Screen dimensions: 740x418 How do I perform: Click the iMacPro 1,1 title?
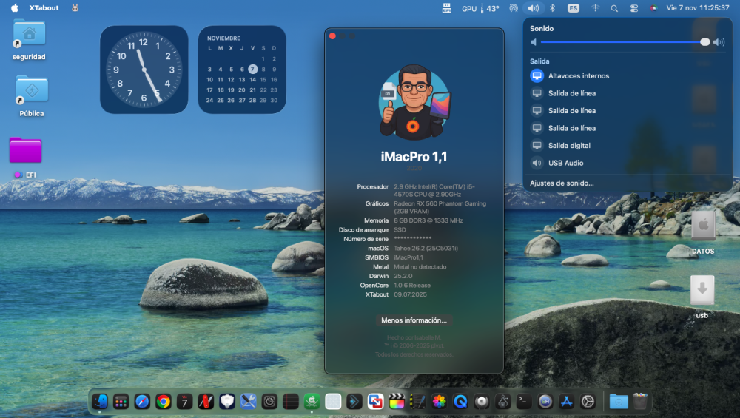tap(414, 157)
